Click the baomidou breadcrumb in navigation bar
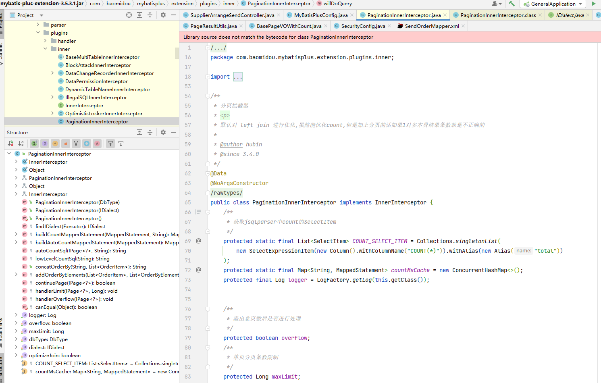This screenshot has height=383, width=601. (x=118, y=4)
